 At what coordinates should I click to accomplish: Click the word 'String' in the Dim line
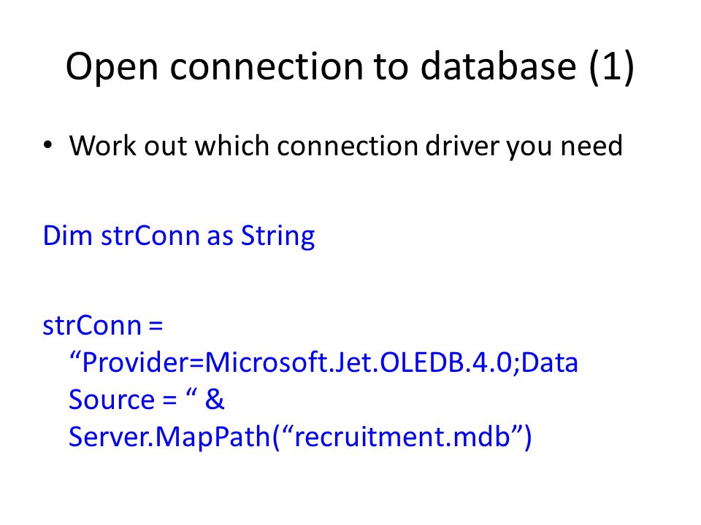click(277, 236)
